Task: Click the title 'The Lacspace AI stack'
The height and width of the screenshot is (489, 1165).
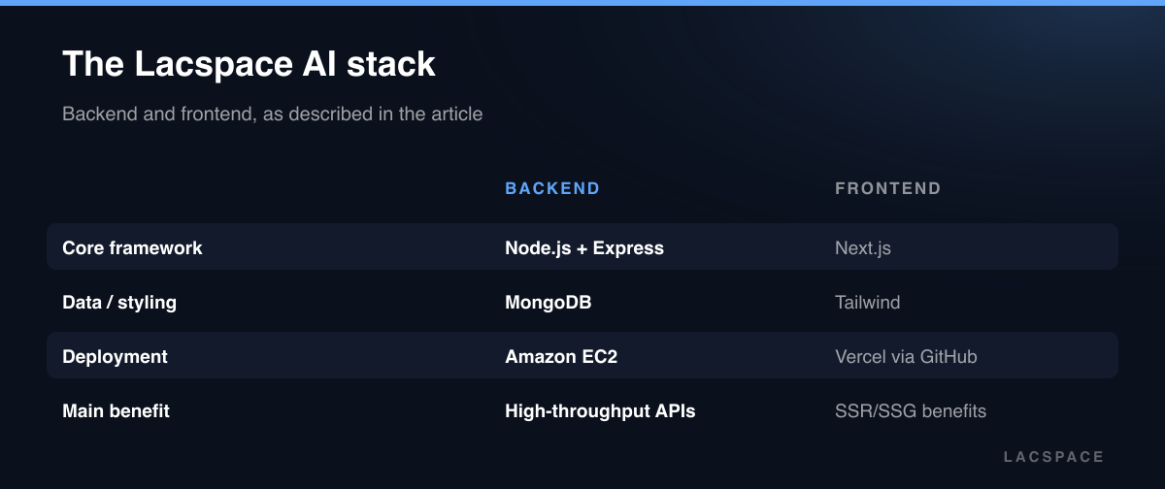Action: 249,65
